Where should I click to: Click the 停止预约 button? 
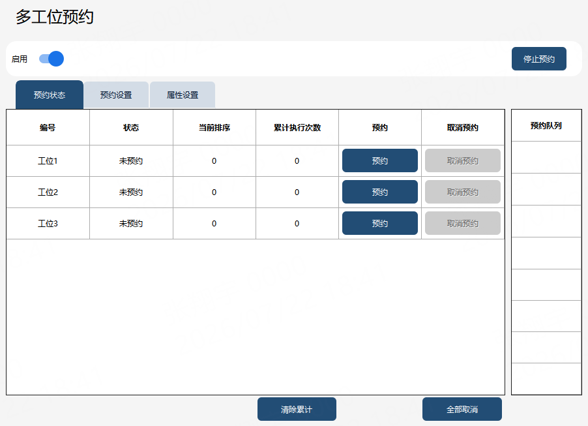click(539, 59)
